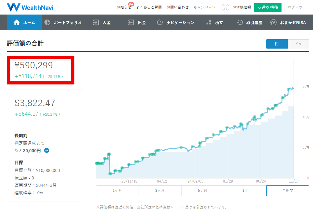Click the WealthNavi logo
Screen dimensions: 313x215
point(30,7)
